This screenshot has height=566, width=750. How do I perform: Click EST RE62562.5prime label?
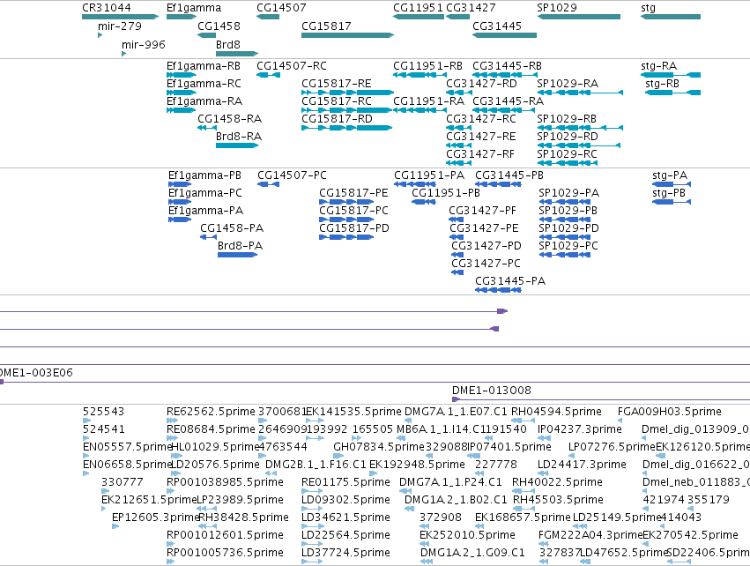coord(211,412)
